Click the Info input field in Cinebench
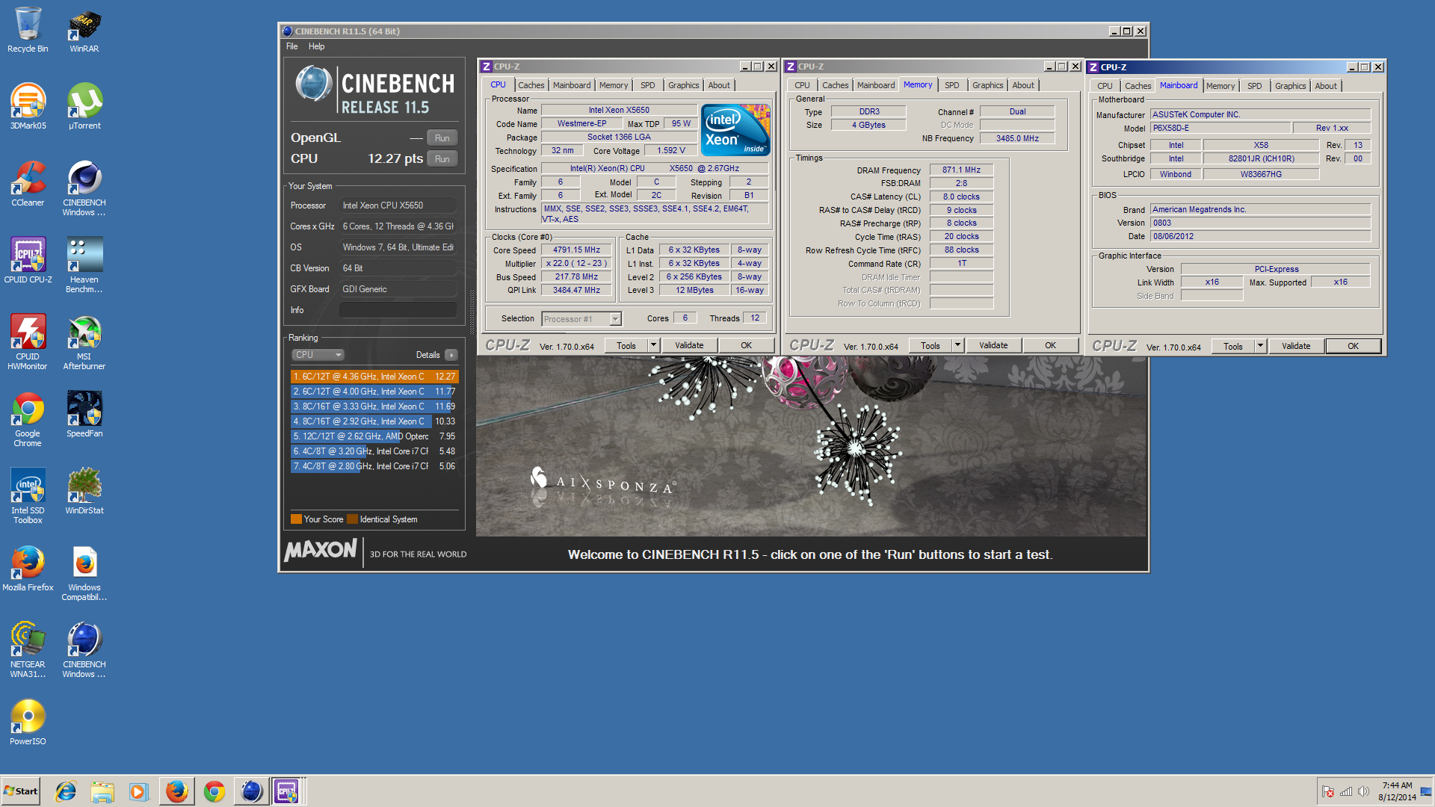This screenshot has width=1435, height=807. point(398,310)
